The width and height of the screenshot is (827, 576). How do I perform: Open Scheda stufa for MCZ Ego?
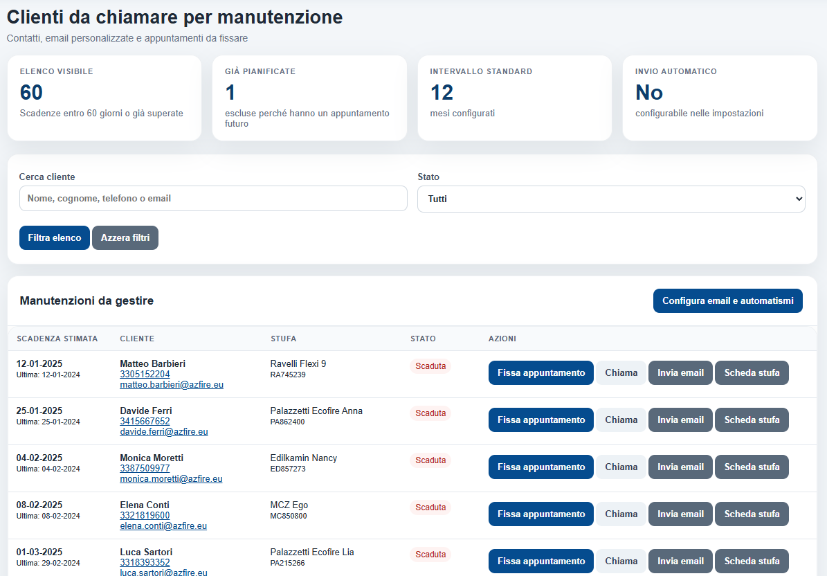pyautogui.click(x=752, y=514)
